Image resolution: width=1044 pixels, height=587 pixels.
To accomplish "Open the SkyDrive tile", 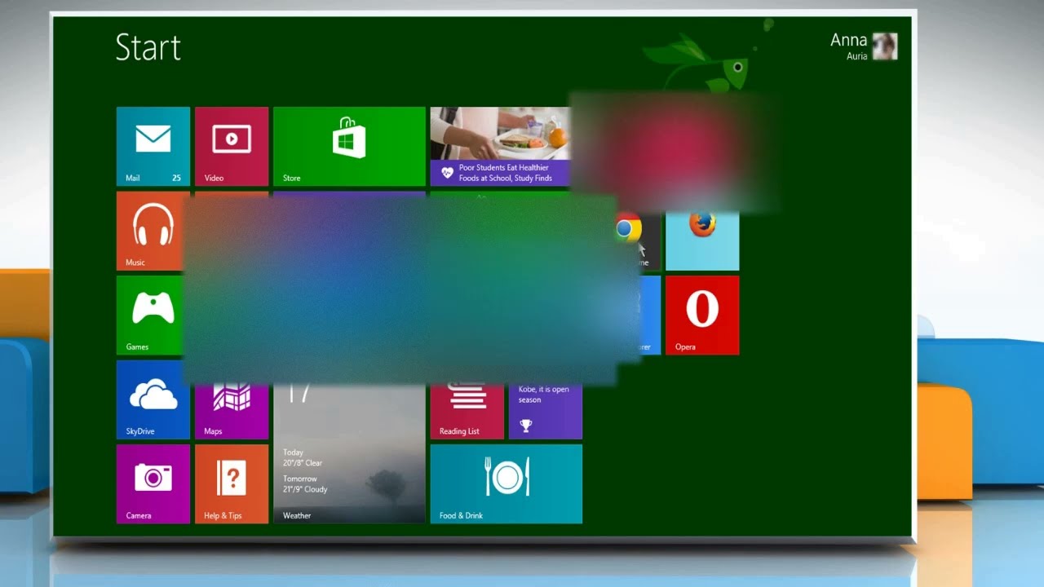I will (153, 399).
